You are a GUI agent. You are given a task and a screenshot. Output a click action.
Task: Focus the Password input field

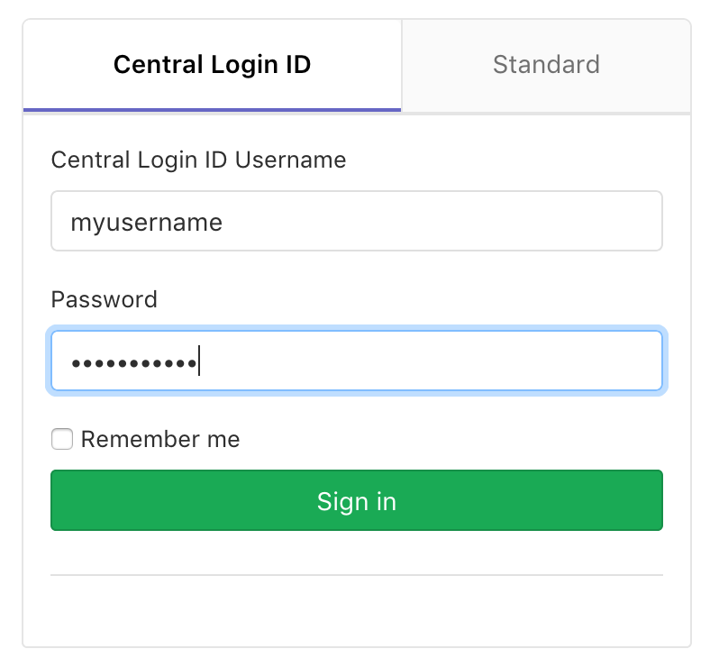click(x=357, y=361)
